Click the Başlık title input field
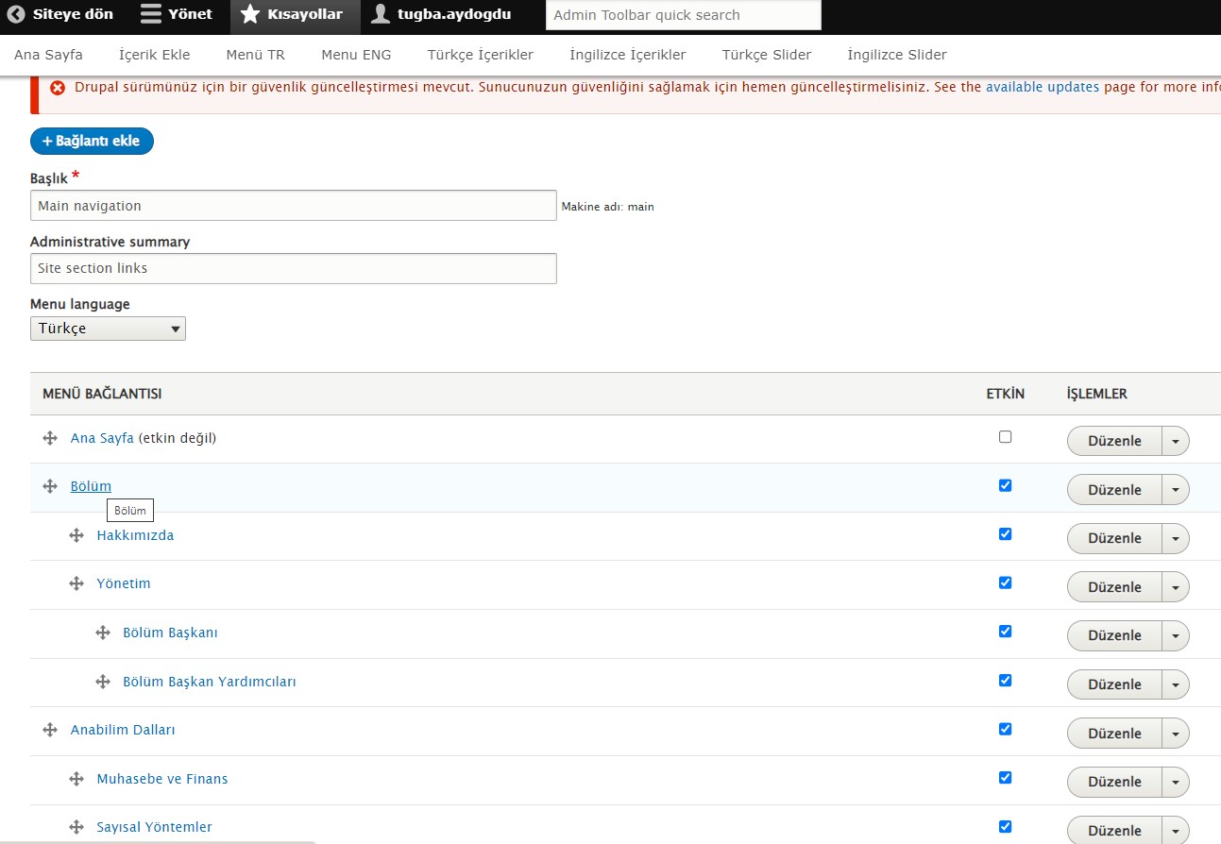This screenshot has height=844, width=1221. point(294,206)
